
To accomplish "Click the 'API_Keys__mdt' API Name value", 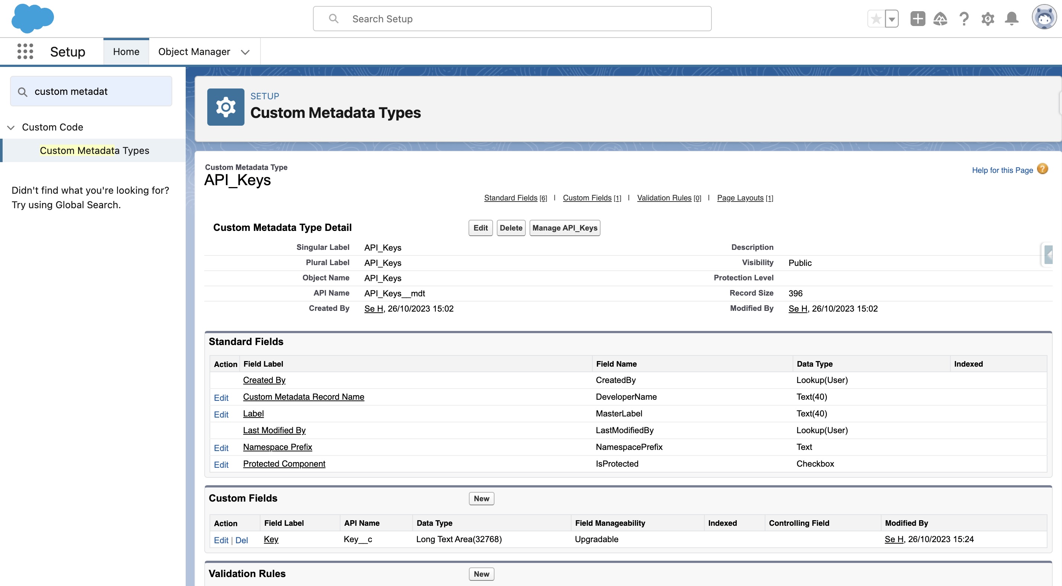I will click(x=394, y=293).
